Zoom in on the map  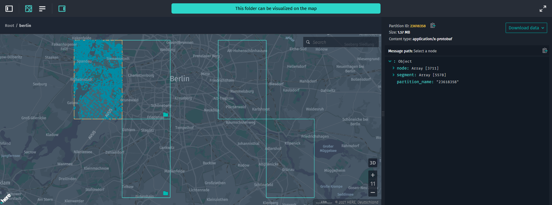click(x=373, y=175)
